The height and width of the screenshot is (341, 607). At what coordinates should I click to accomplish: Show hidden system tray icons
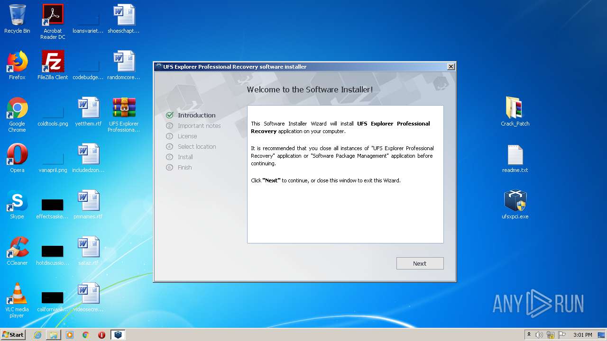pyautogui.click(x=528, y=335)
